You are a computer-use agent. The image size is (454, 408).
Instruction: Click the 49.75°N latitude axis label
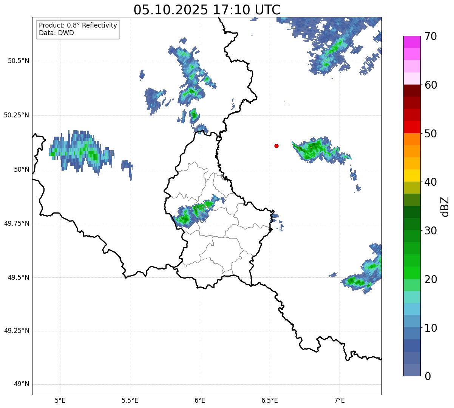pyautogui.click(x=17, y=223)
